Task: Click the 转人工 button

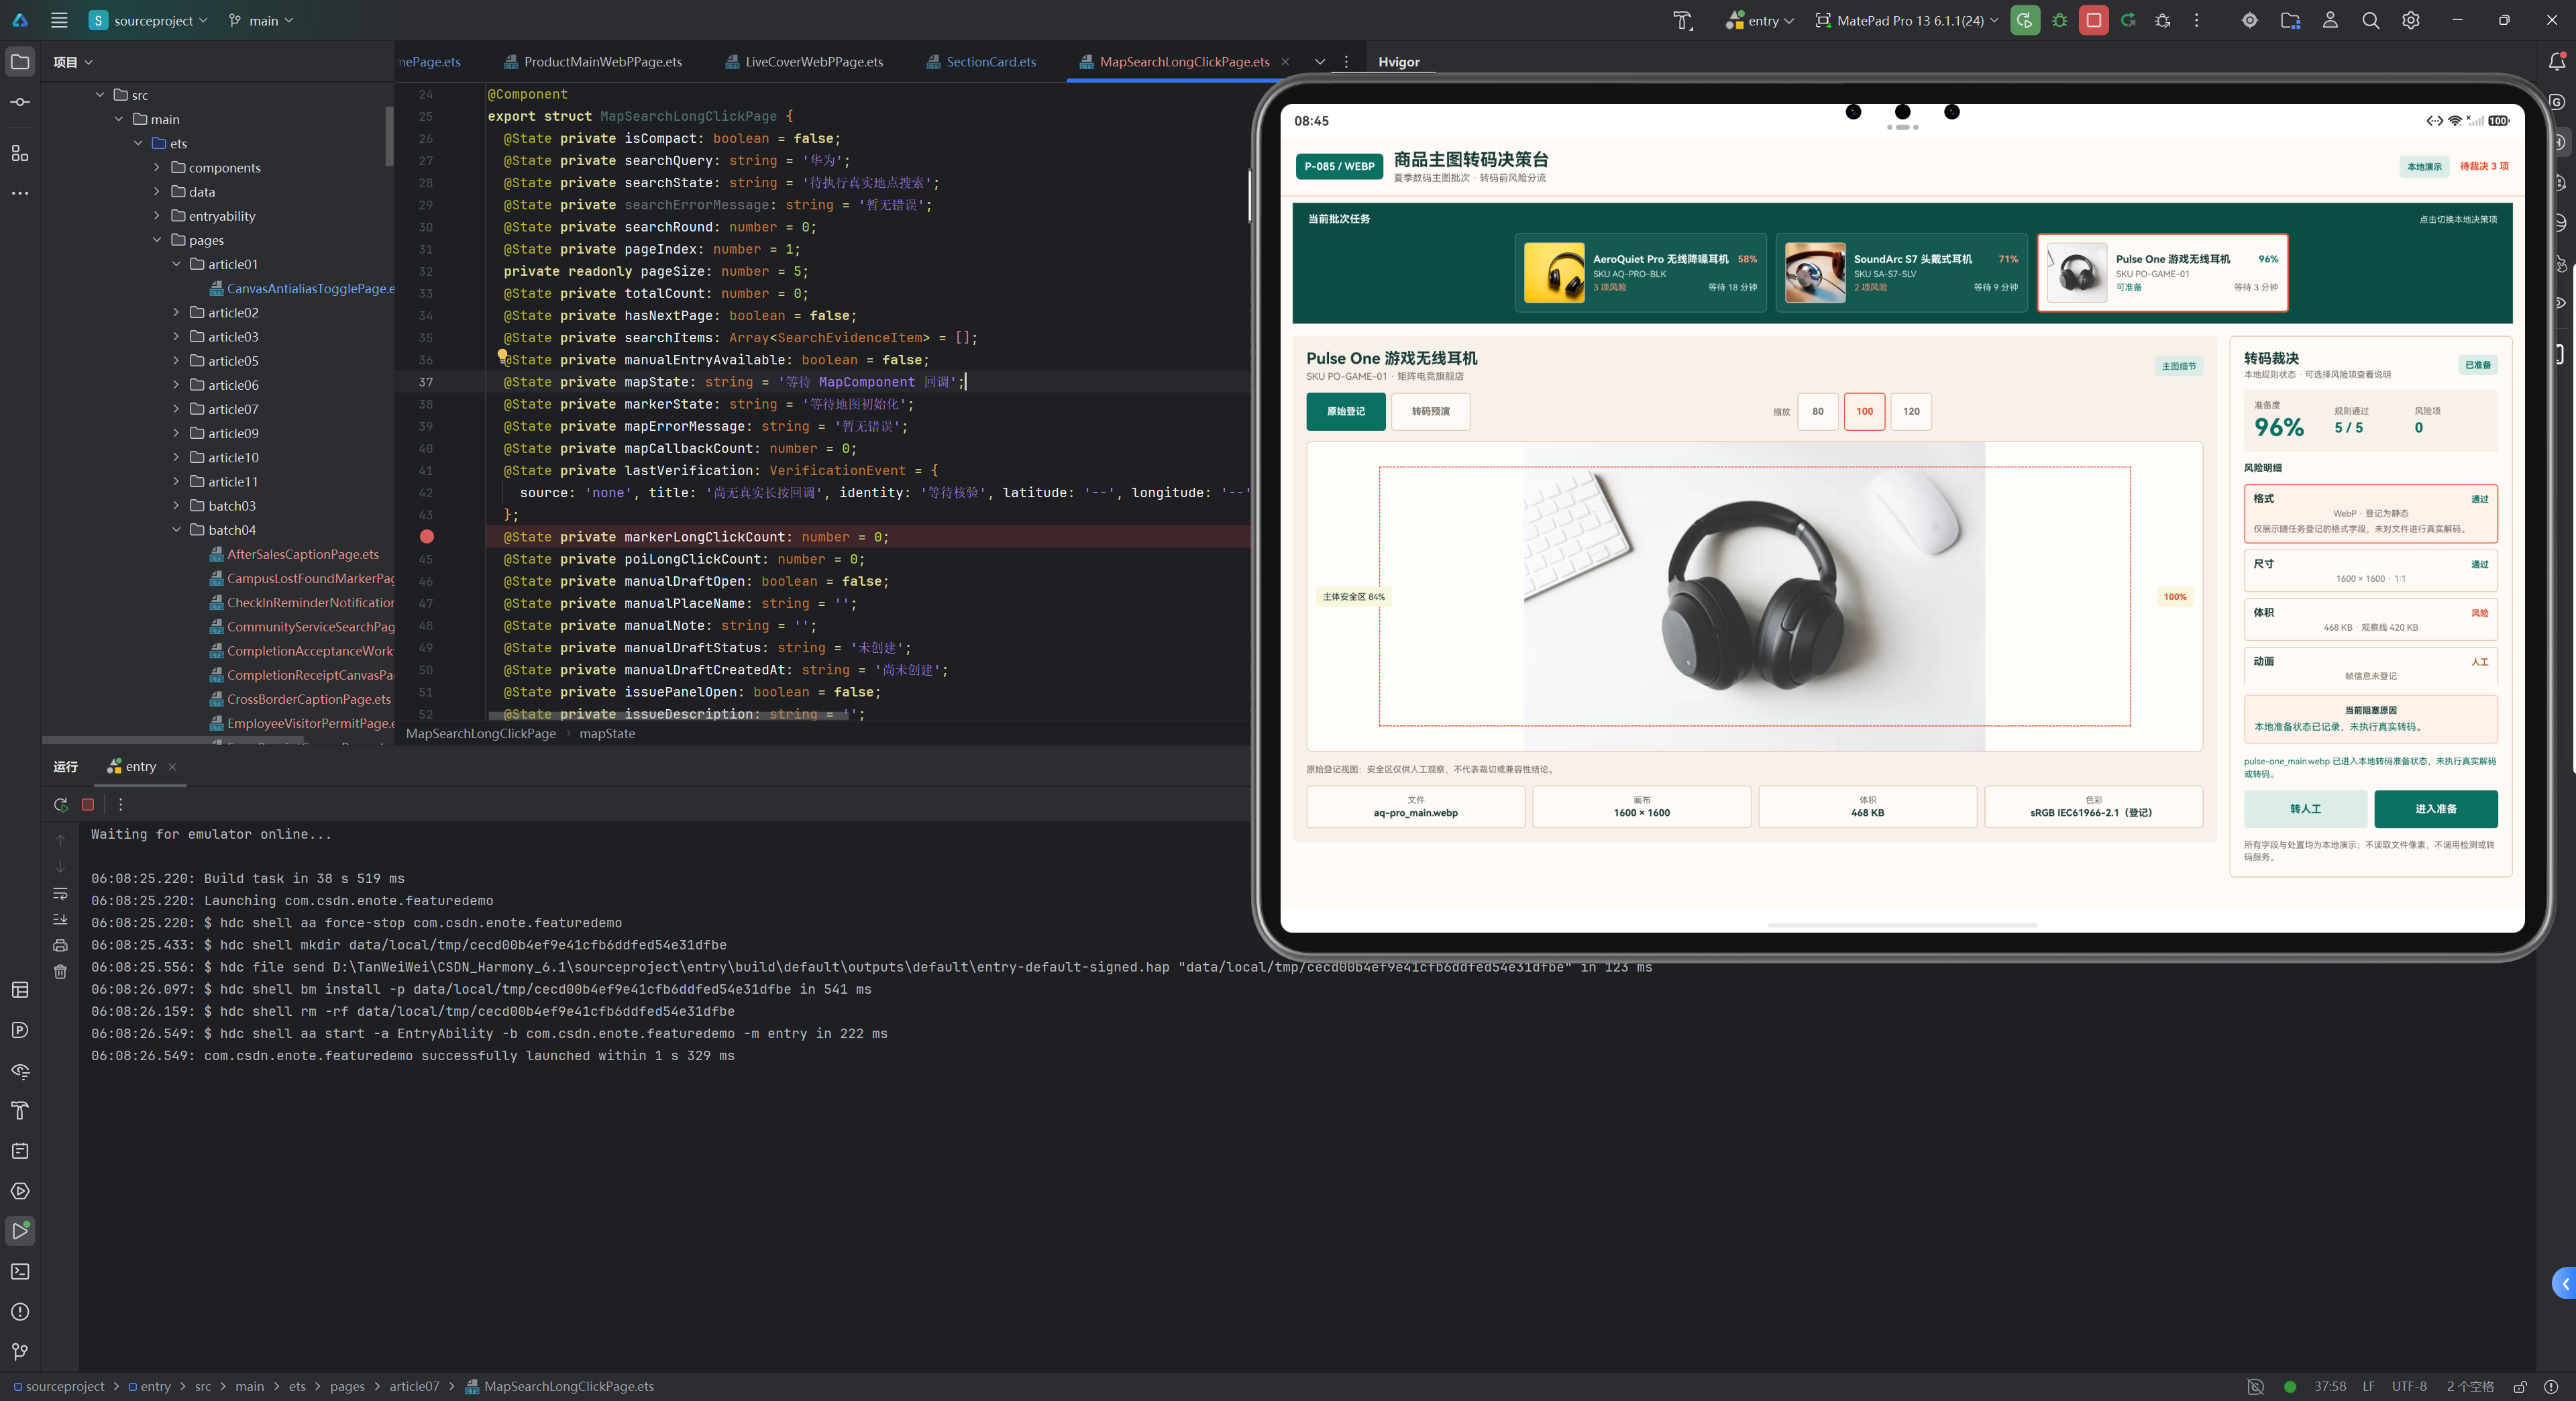Action: [x=2305, y=809]
